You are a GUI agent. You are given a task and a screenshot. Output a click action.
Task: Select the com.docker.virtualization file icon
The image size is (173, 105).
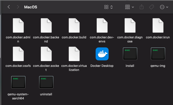click(x=74, y=54)
